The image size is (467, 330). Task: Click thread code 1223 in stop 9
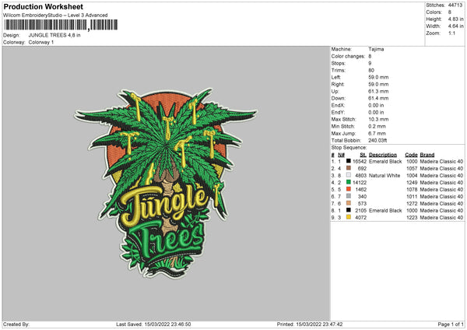[412, 218]
